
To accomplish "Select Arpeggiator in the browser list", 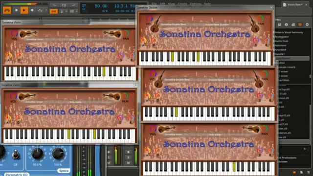I will point(282,37).
